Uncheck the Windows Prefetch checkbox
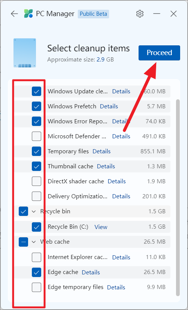 (37, 106)
